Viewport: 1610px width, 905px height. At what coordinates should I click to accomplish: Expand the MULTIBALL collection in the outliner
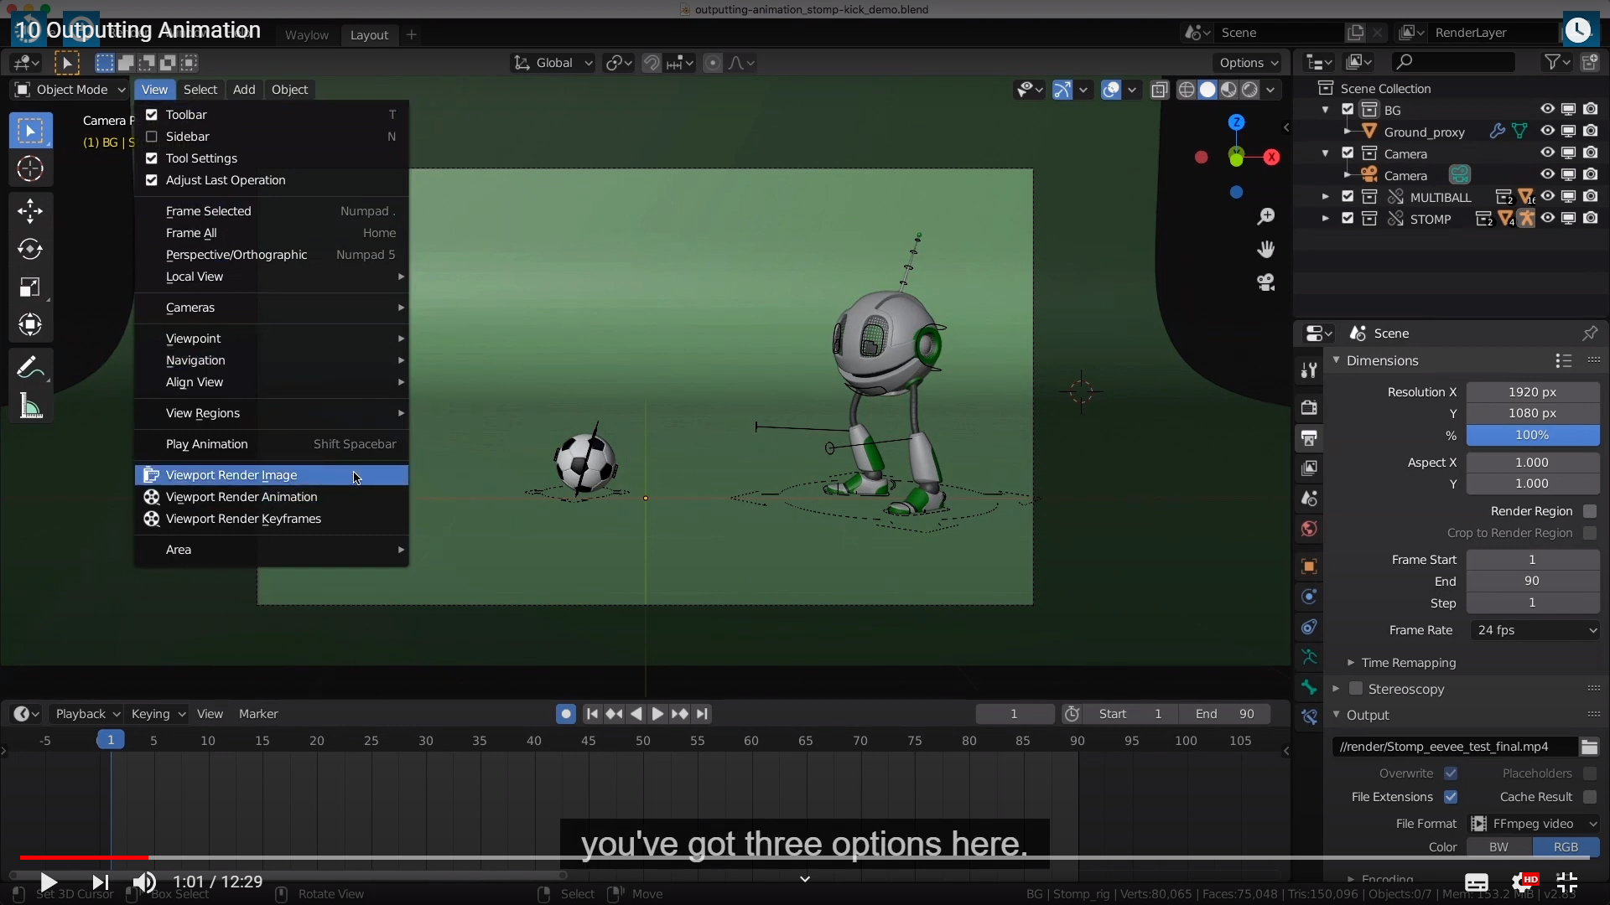(x=1325, y=197)
